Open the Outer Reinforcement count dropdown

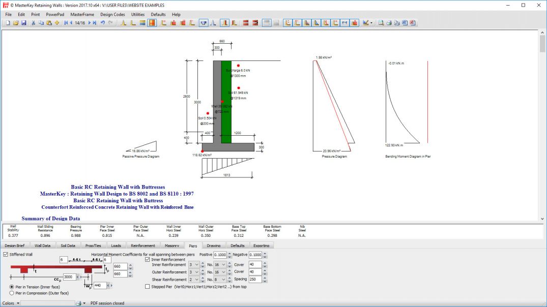pos(197,272)
